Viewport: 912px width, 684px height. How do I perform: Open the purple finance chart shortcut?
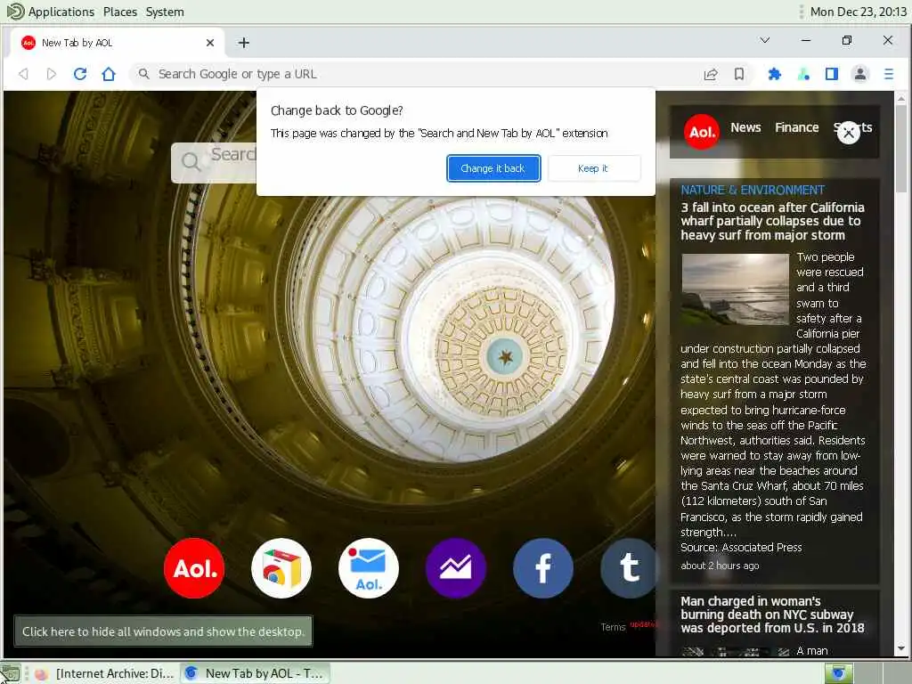[x=456, y=567]
